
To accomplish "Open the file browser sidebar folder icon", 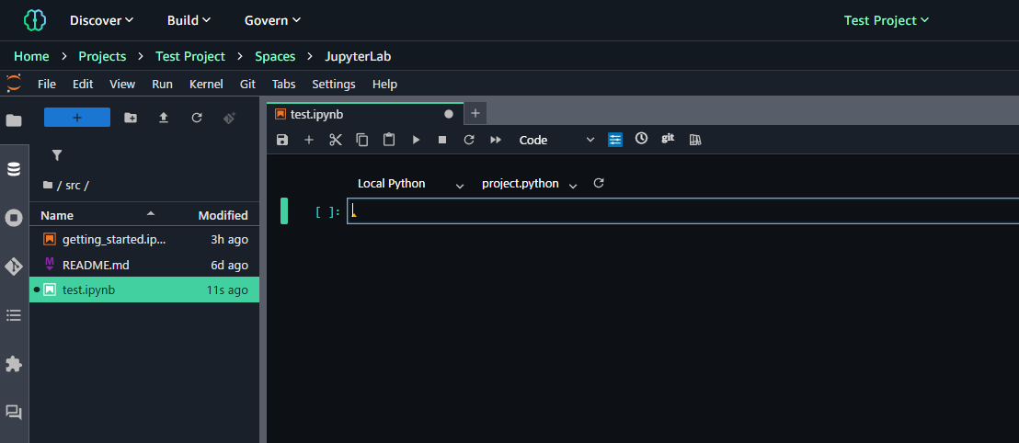I will click(x=14, y=120).
